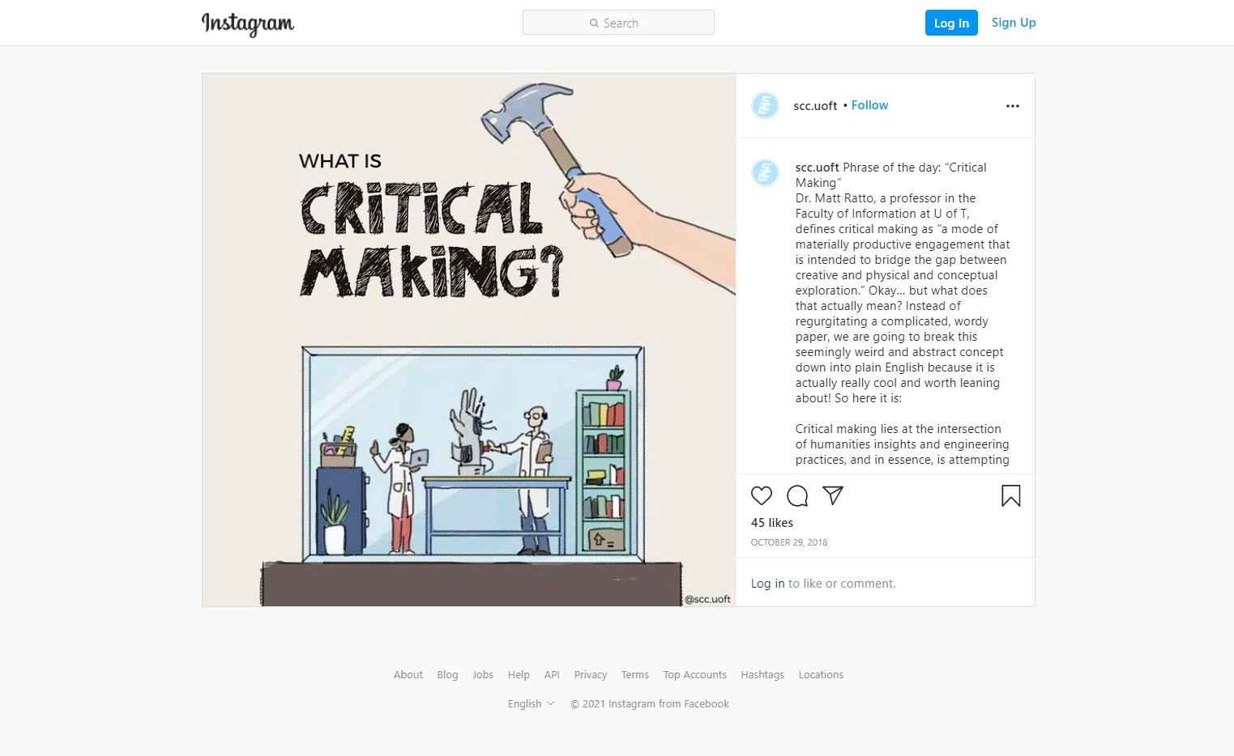Click the copyright 2021 Instagram from Facebook text
1234x756 pixels.
pos(650,704)
